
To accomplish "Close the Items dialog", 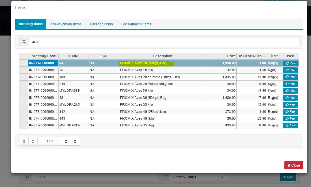I will 293,165.
